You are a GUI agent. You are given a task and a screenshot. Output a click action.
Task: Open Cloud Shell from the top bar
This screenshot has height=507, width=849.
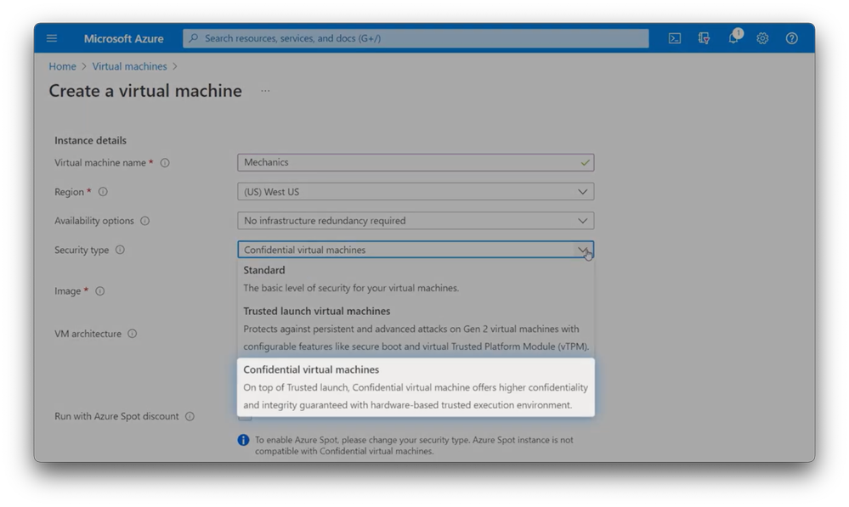click(675, 38)
